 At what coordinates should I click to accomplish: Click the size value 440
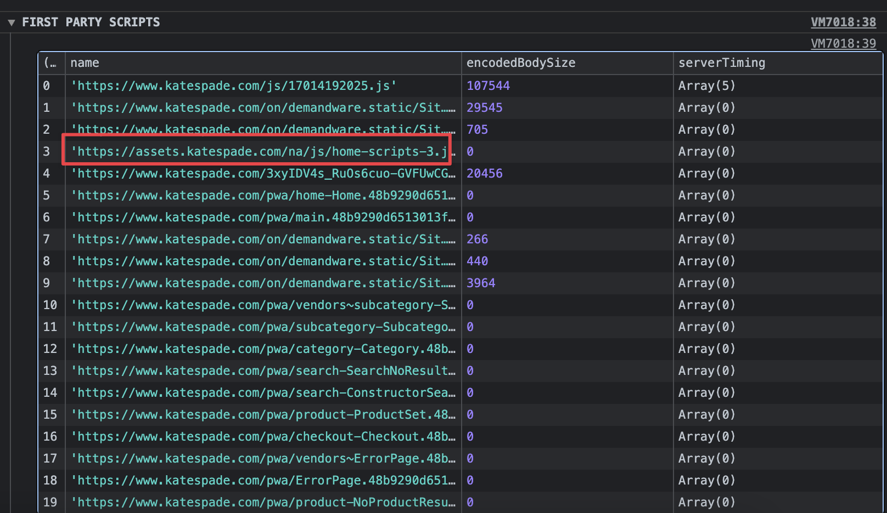[477, 261]
